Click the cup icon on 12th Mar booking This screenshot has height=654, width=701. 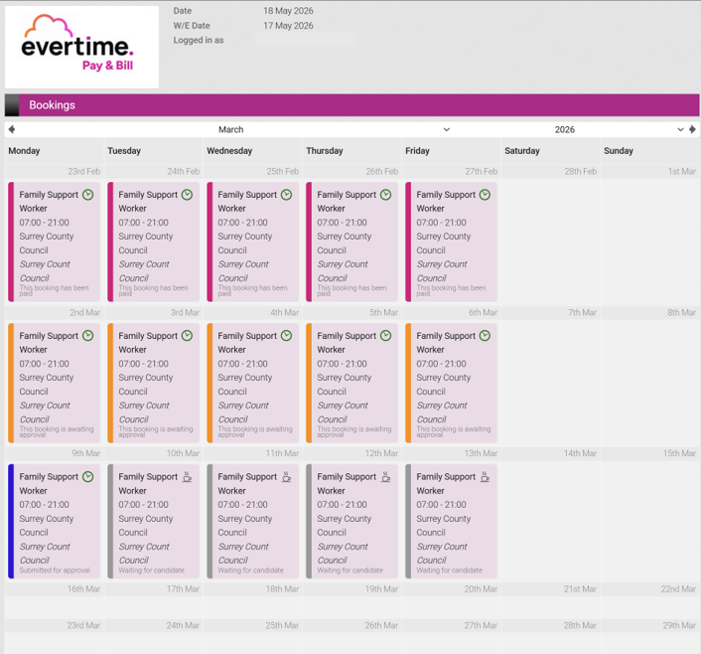point(386,477)
